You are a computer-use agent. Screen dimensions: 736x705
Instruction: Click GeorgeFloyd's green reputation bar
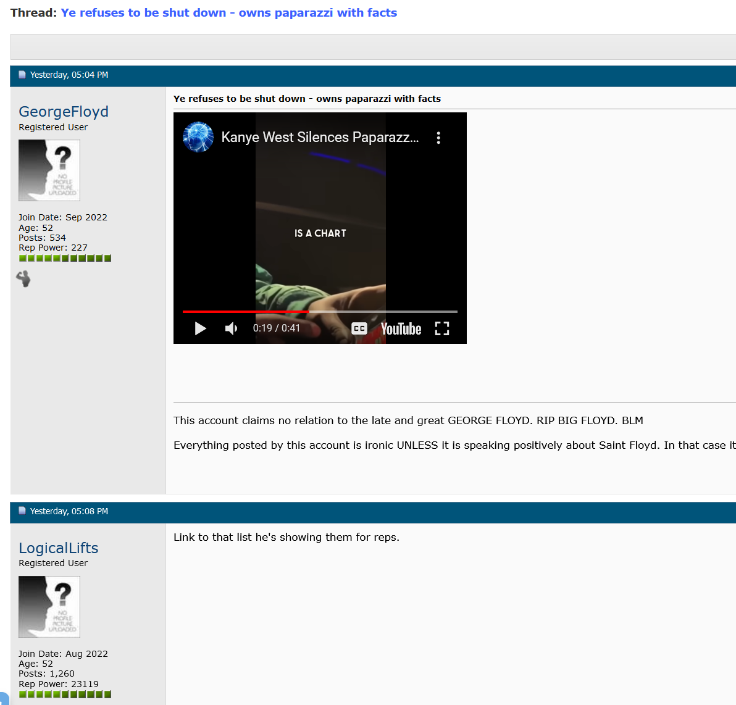click(65, 258)
